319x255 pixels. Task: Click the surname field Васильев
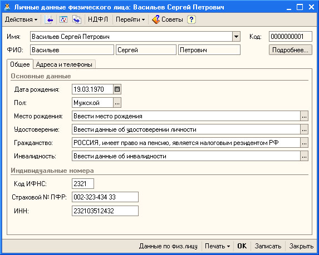point(72,50)
